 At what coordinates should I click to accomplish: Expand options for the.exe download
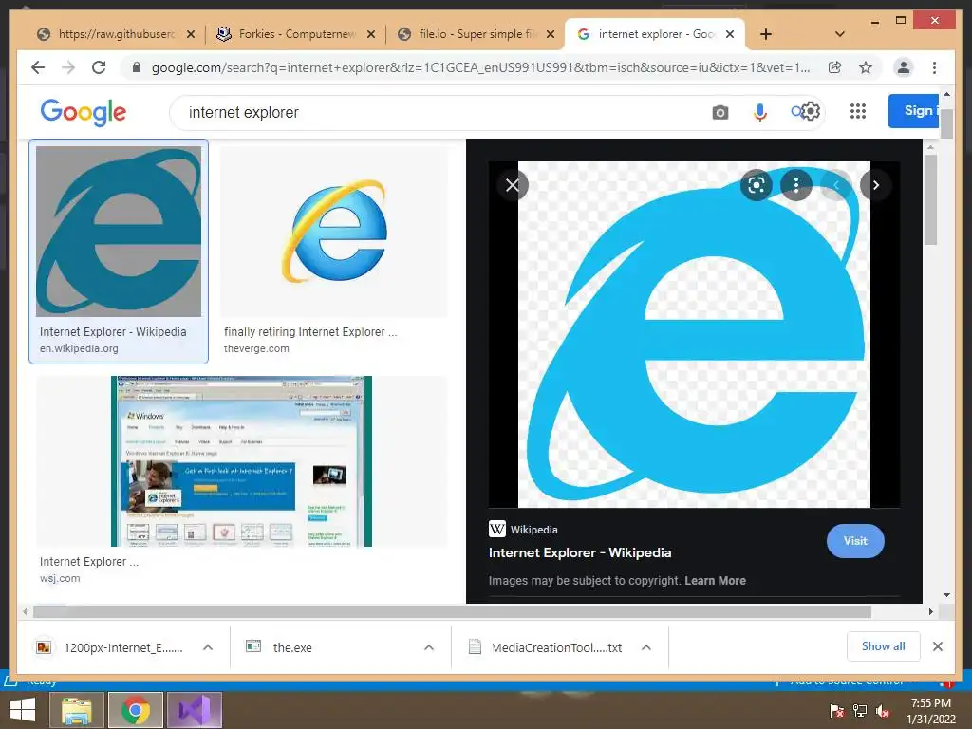coord(428,647)
